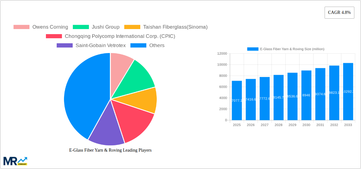Image resolution: width=361 pixels, height=169 pixels.
Task: Click the Others legend label
Action: pos(157,45)
